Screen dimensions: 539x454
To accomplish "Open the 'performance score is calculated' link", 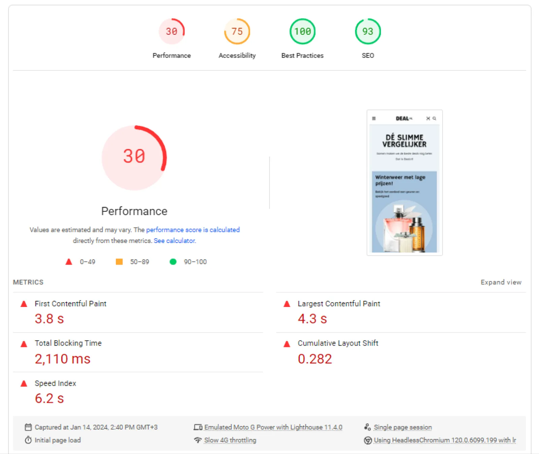I will [x=193, y=230].
